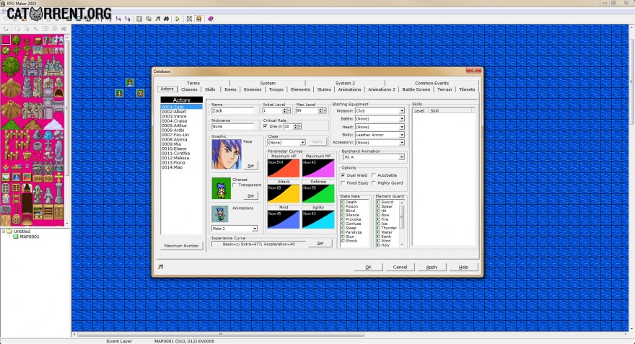Click the MAP0001 map icon

pos(16,237)
